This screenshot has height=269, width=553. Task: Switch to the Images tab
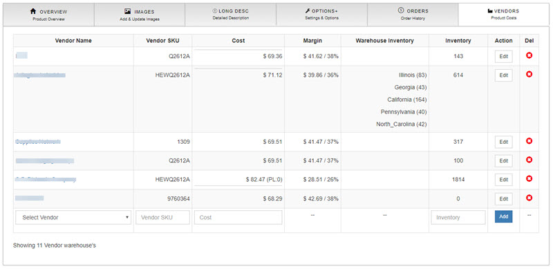140,15
